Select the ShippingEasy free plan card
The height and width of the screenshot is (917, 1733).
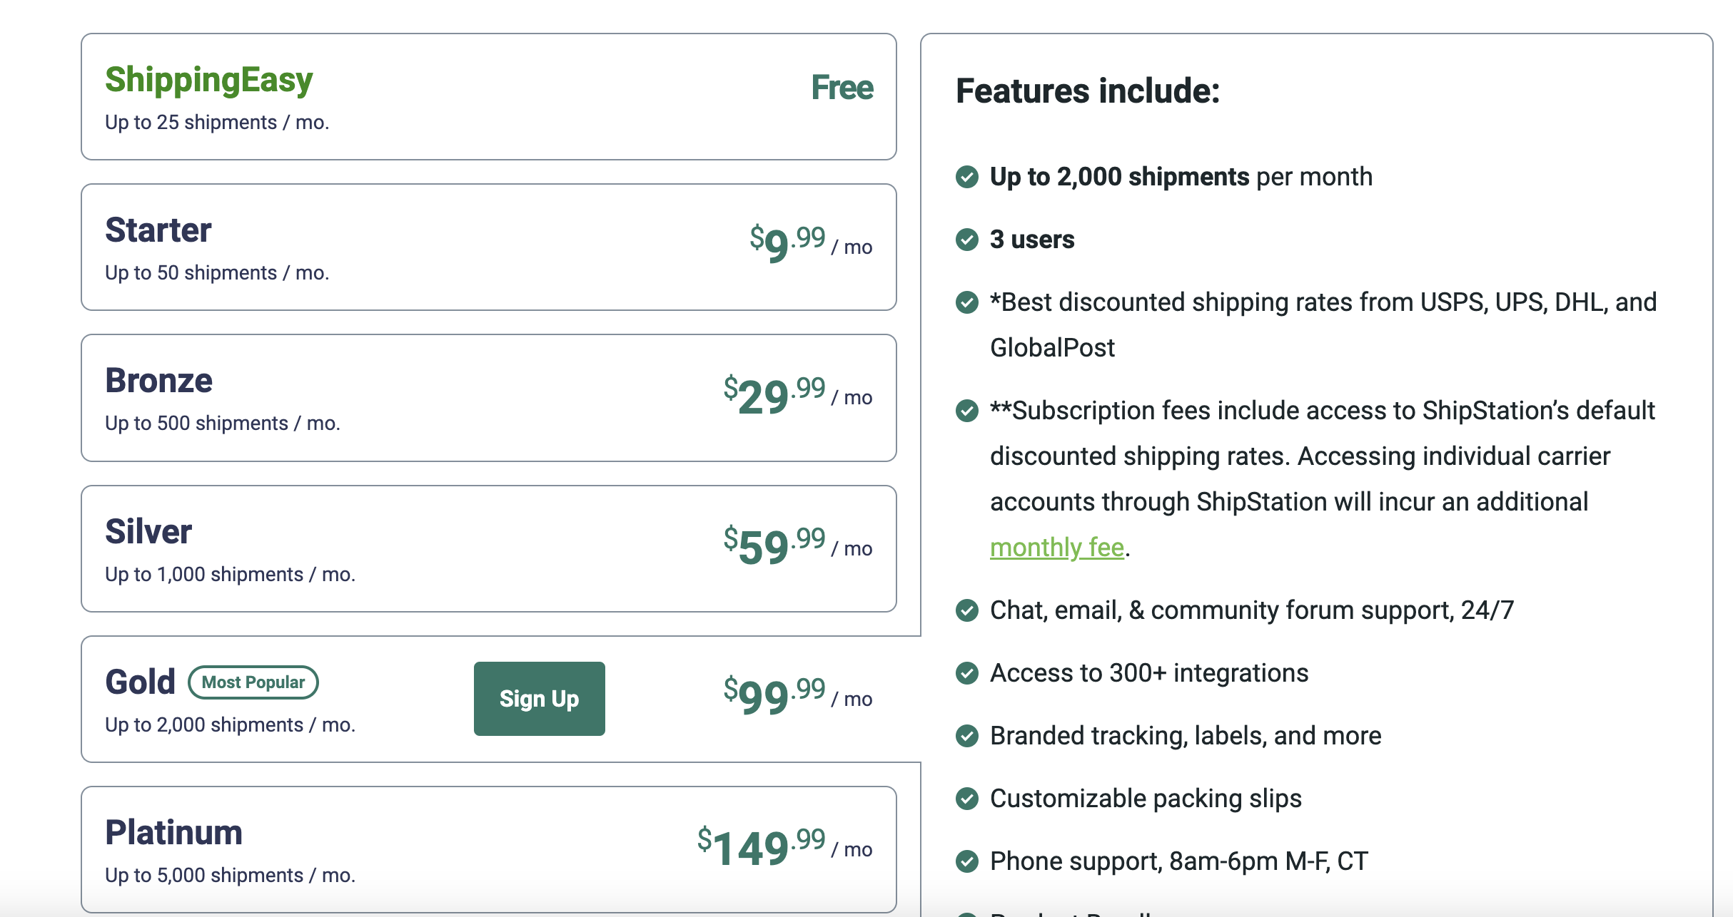pyautogui.click(x=490, y=96)
